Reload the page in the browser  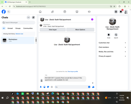10,6
